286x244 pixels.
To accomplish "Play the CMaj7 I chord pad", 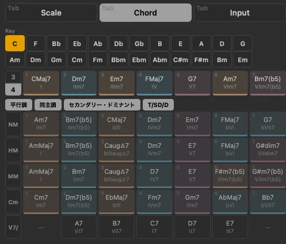I will click(41, 83).
